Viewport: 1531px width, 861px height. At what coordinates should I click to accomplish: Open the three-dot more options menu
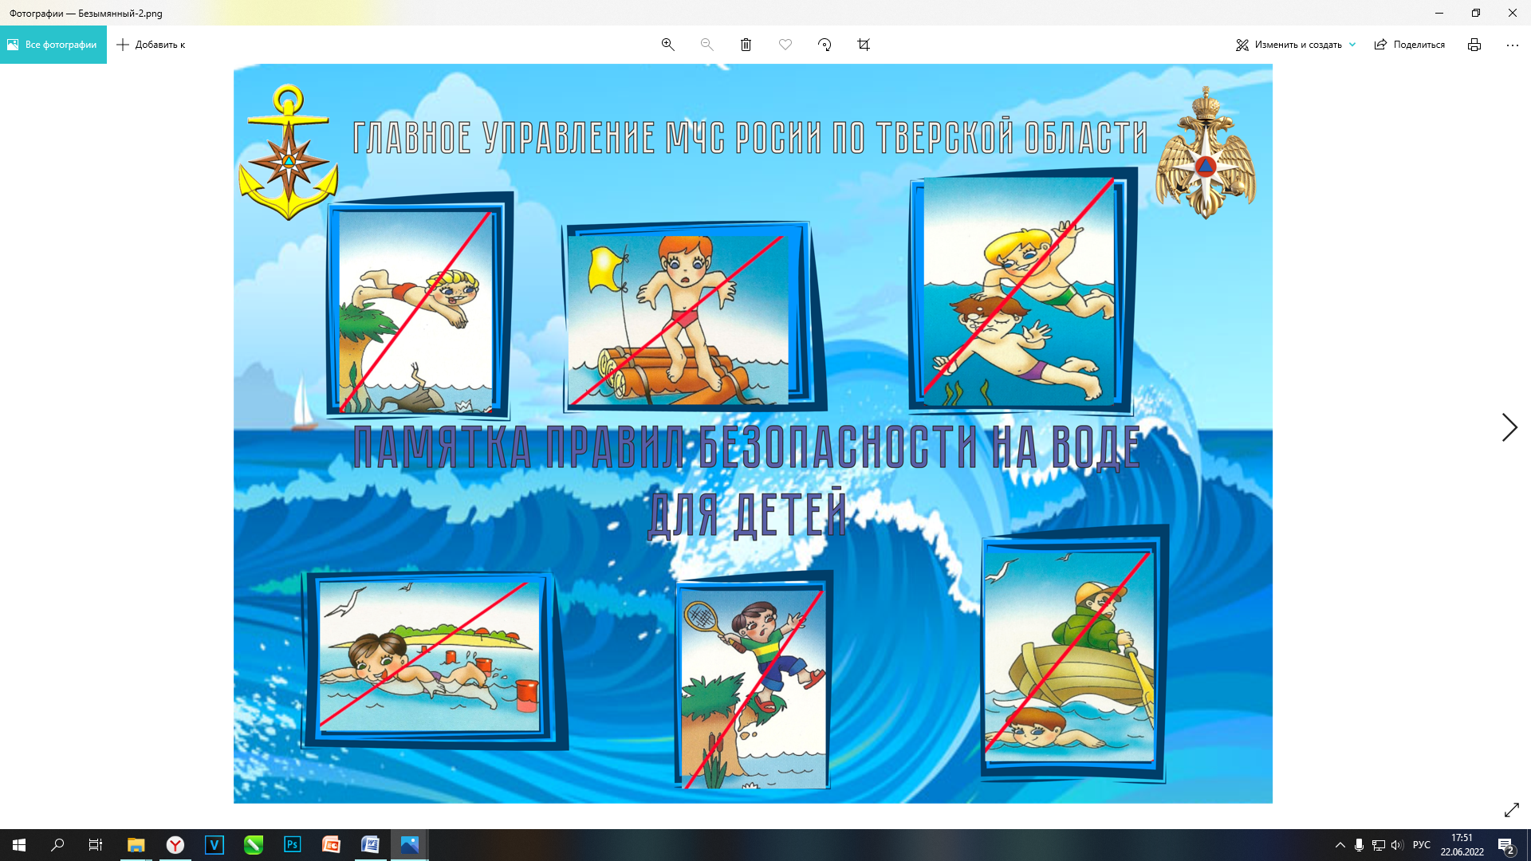pyautogui.click(x=1513, y=45)
